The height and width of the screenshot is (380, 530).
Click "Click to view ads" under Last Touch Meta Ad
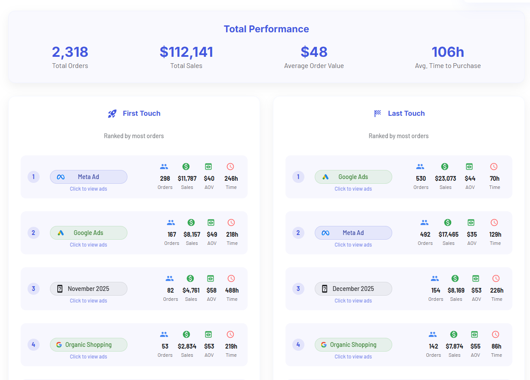point(353,245)
